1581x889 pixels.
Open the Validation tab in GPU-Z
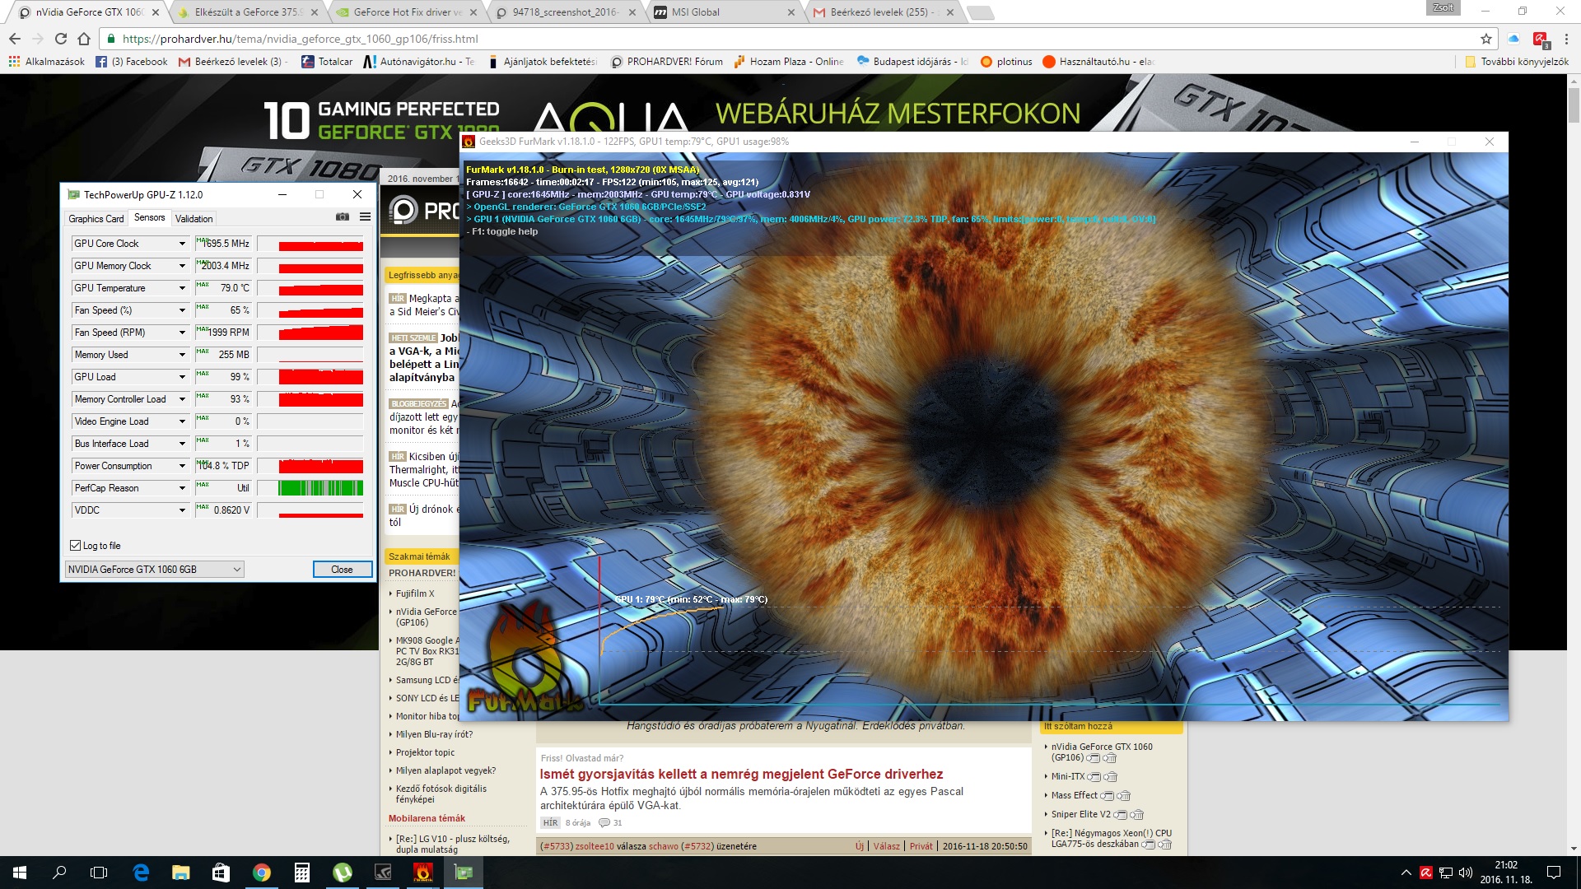(x=194, y=218)
